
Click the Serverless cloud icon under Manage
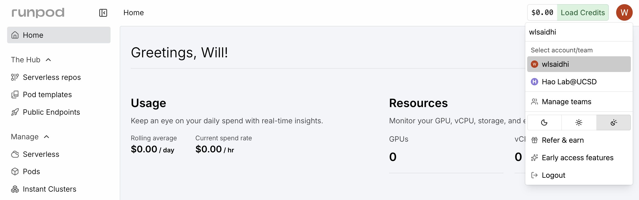click(x=15, y=154)
